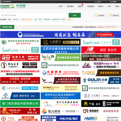
Task: Click the JINOO 精诺工具 logo
Action: [x=6, y=57]
